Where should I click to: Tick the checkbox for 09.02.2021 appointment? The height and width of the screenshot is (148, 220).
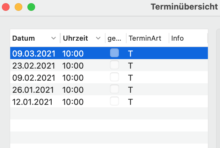coord(114,77)
